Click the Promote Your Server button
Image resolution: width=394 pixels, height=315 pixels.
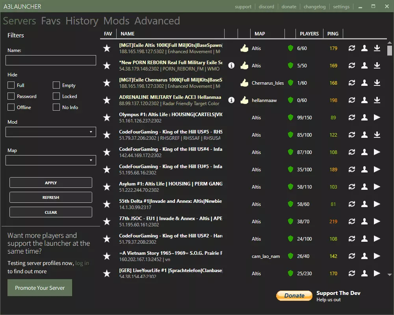tap(40, 288)
